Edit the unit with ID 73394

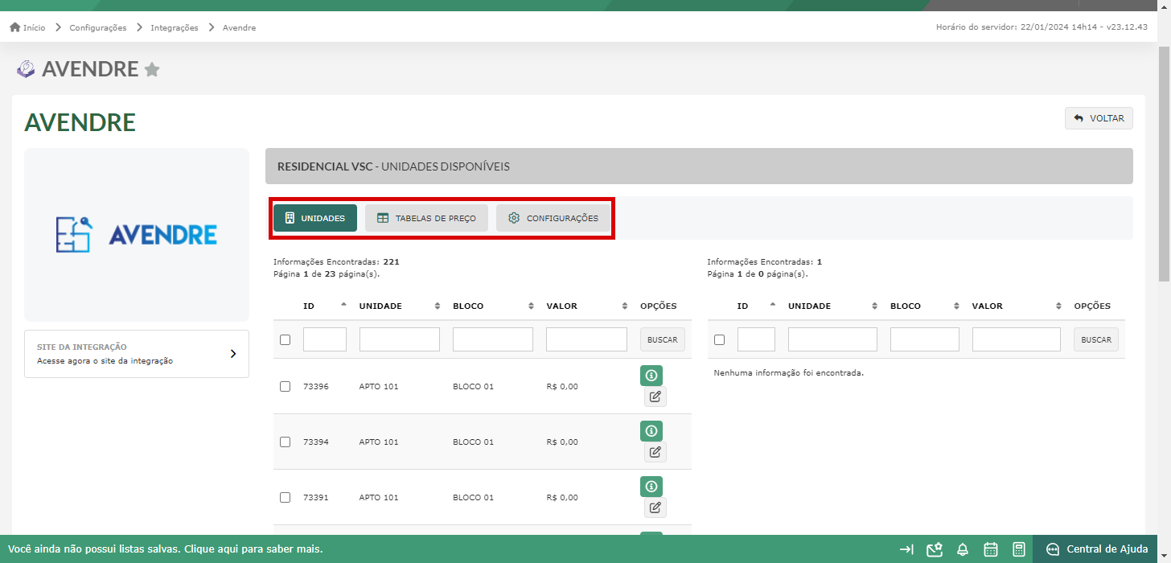tap(655, 452)
